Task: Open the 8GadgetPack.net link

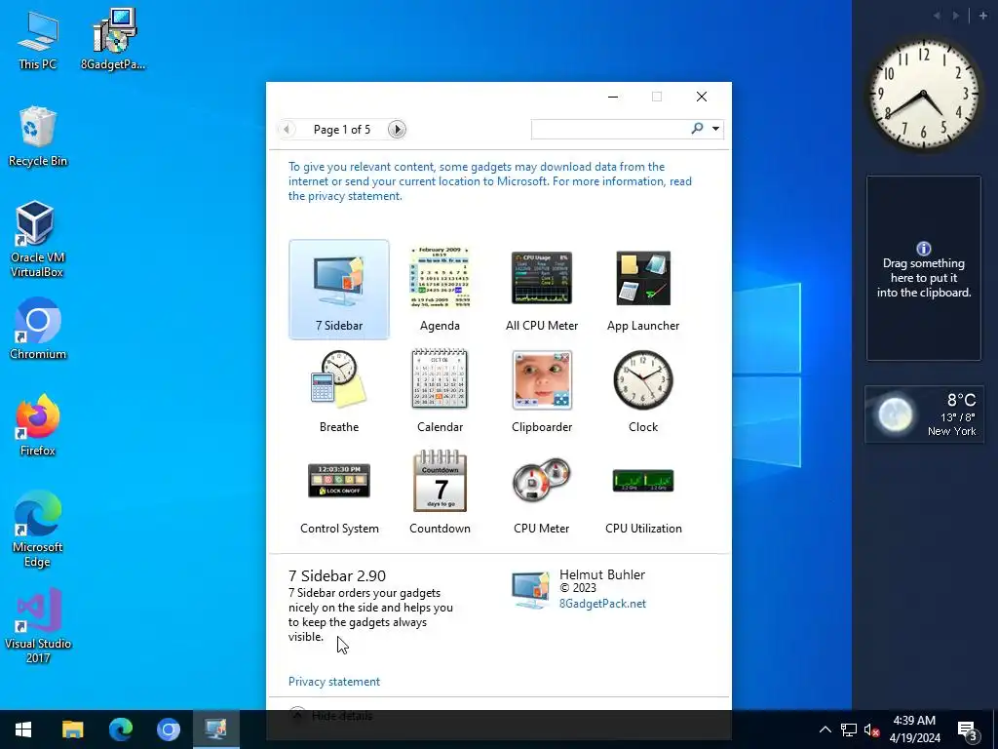Action: [x=602, y=603]
